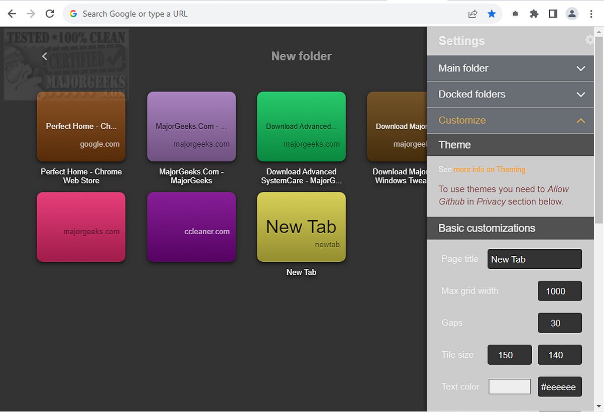Screen dimensions: 605x412
Task: Click the Tile size label
Action: [x=457, y=354]
